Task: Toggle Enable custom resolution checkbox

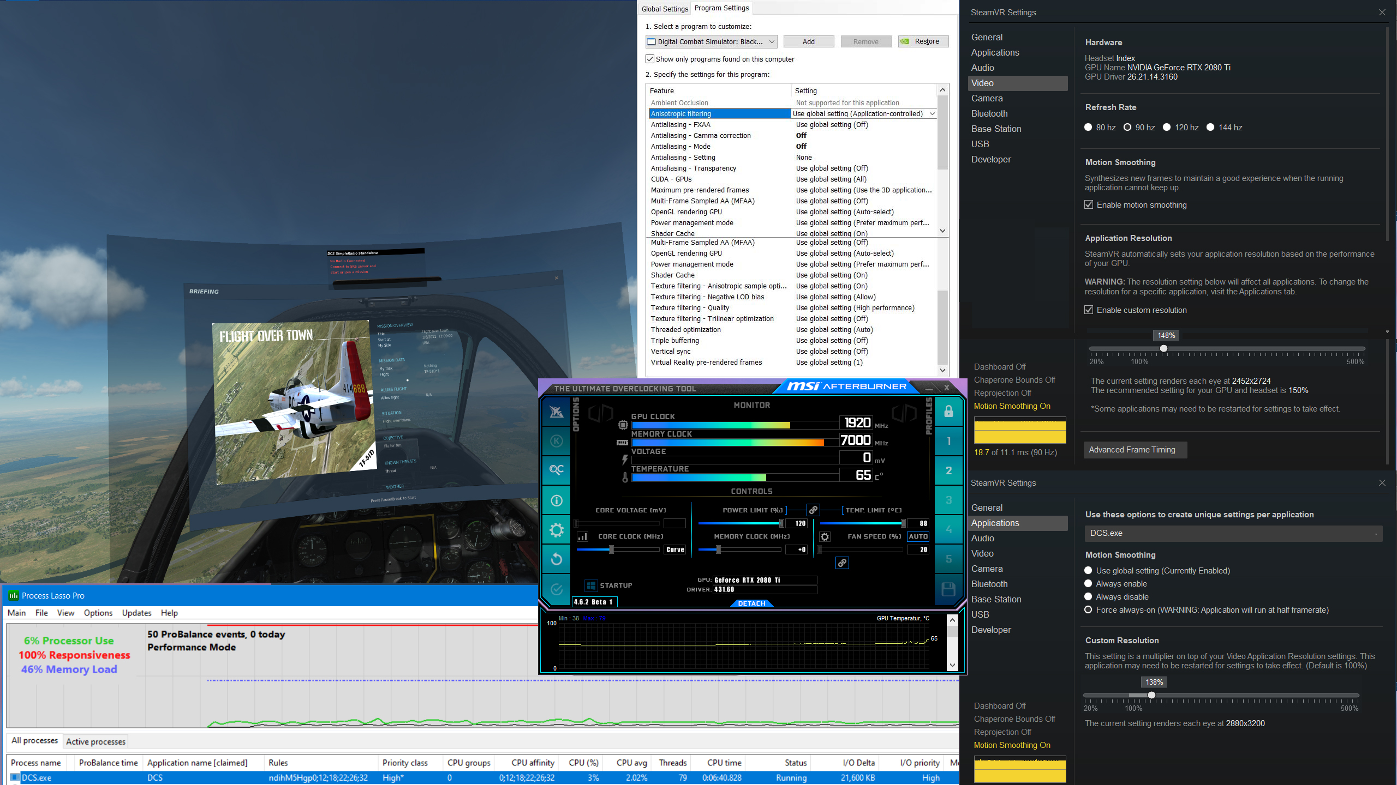Action: click(x=1089, y=310)
